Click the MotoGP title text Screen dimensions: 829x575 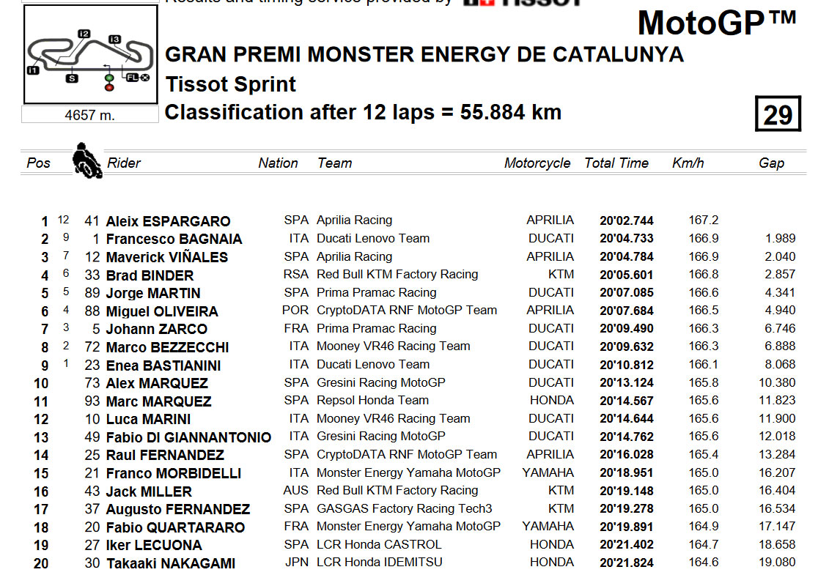point(716,22)
